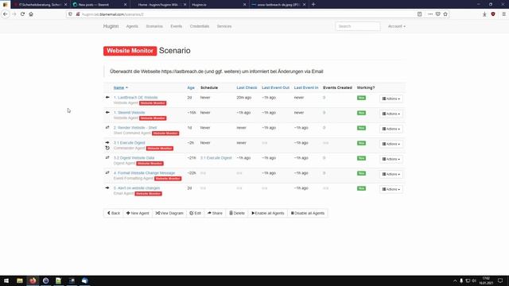This screenshot has width=509, height=286.
Task: Switch to IT Sicherheitsberatung tab
Action: point(41,5)
